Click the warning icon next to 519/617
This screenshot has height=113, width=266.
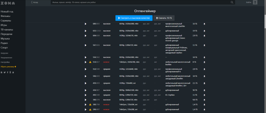click(90, 62)
